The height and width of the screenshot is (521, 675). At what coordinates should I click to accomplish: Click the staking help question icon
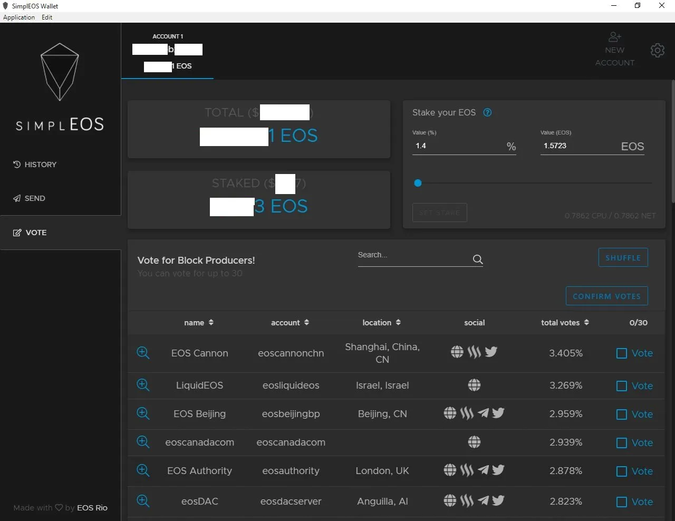click(x=487, y=112)
